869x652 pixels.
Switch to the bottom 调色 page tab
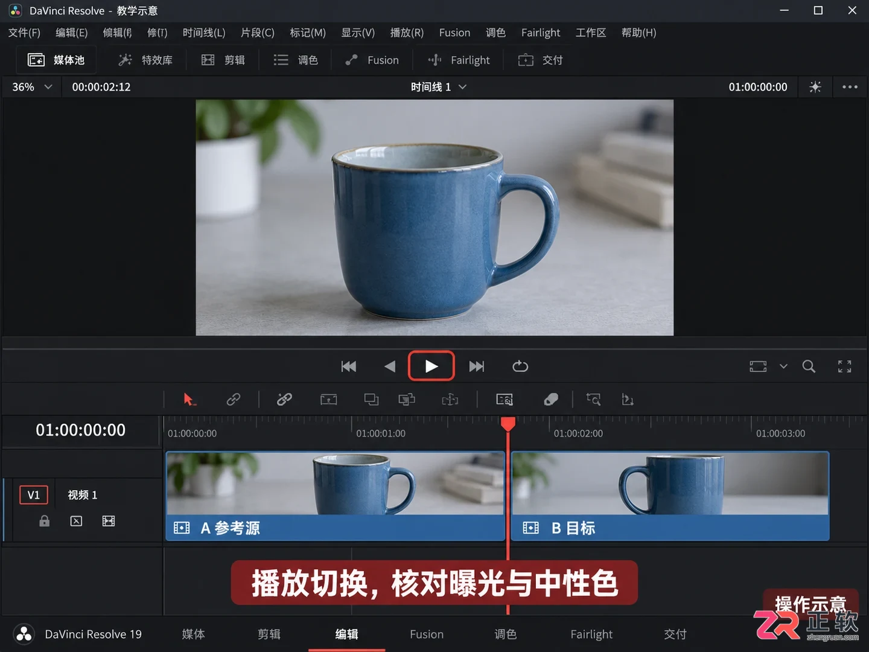click(x=506, y=634)
